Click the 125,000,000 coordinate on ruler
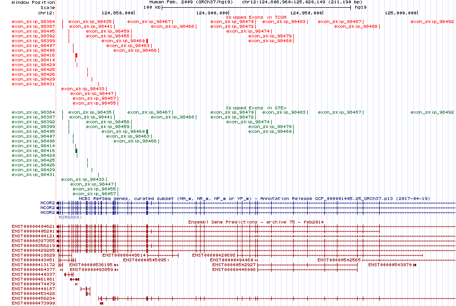The image size is (456, 306). [x=401, y=13]
